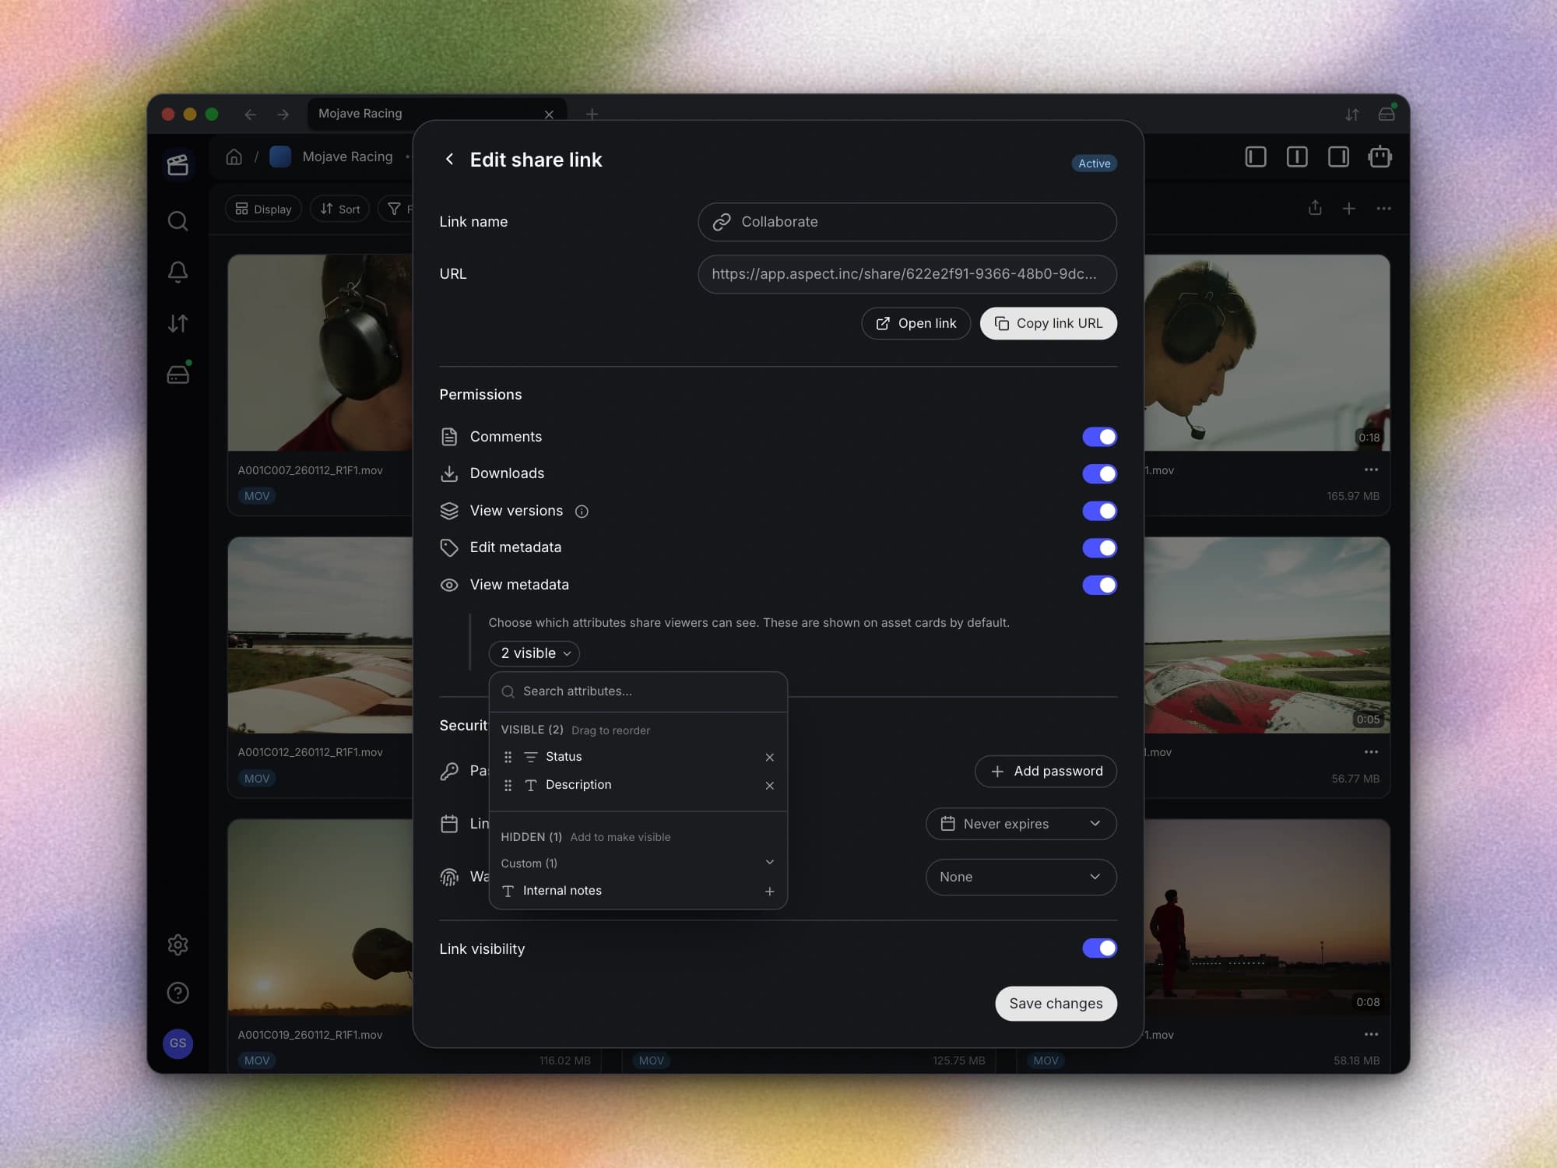The image size is (1557, 1168).
Task: Switch off View metadata toggle
Action: pos(1099,585)
